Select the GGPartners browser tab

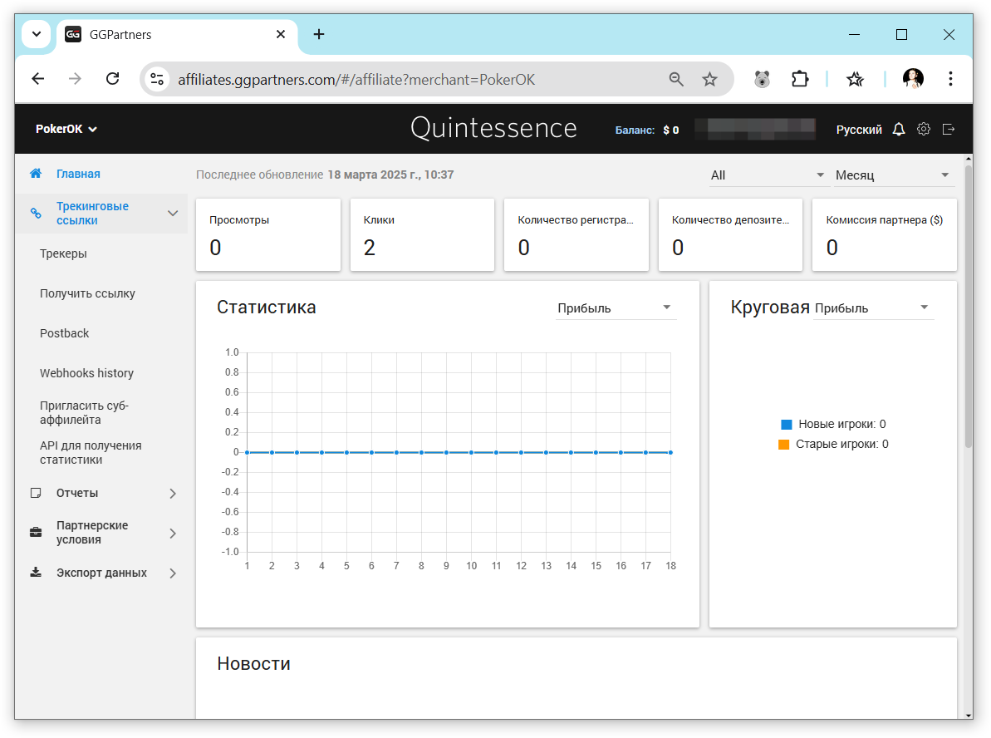tap(177, 34)
